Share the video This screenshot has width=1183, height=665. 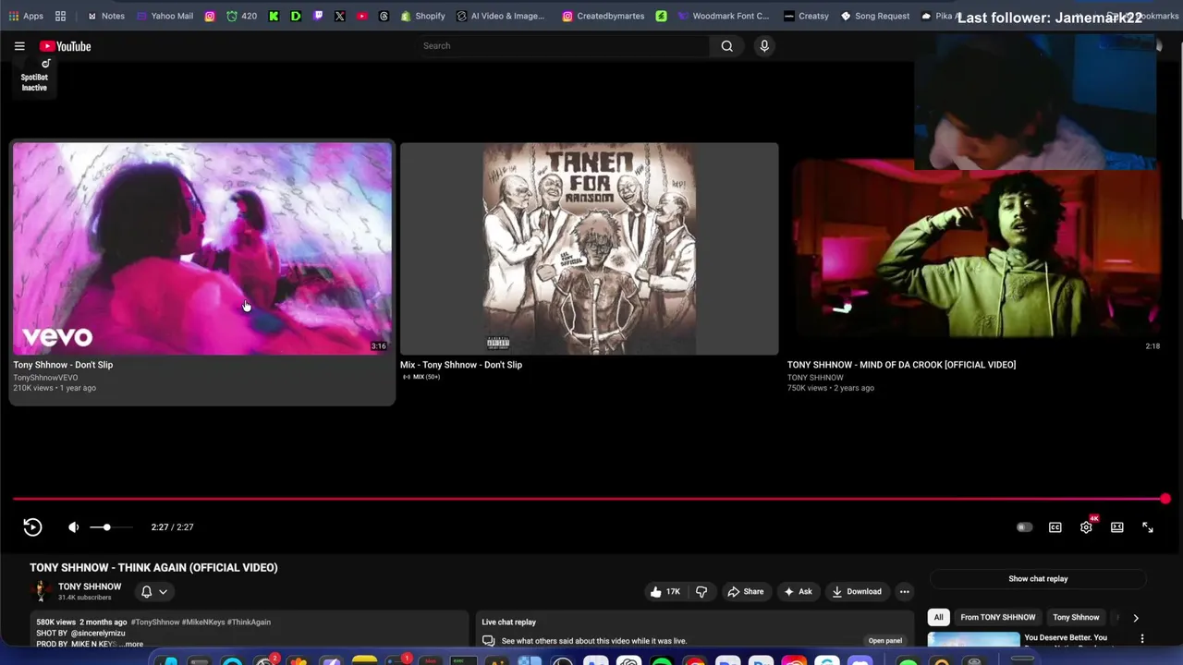click(x=745, y=592)
